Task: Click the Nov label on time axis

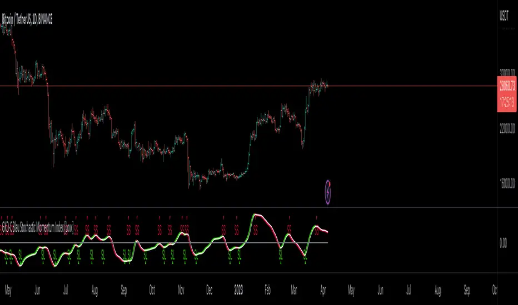Action: pyautogui.click(x=181, y=290)
